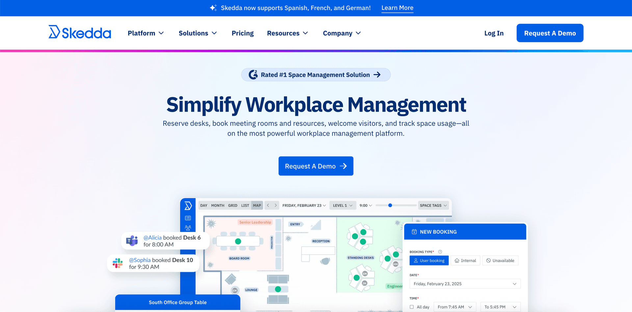Go to previous day with left arrow
The width and height of the screenshot is (632, 312).
point(268,206)
